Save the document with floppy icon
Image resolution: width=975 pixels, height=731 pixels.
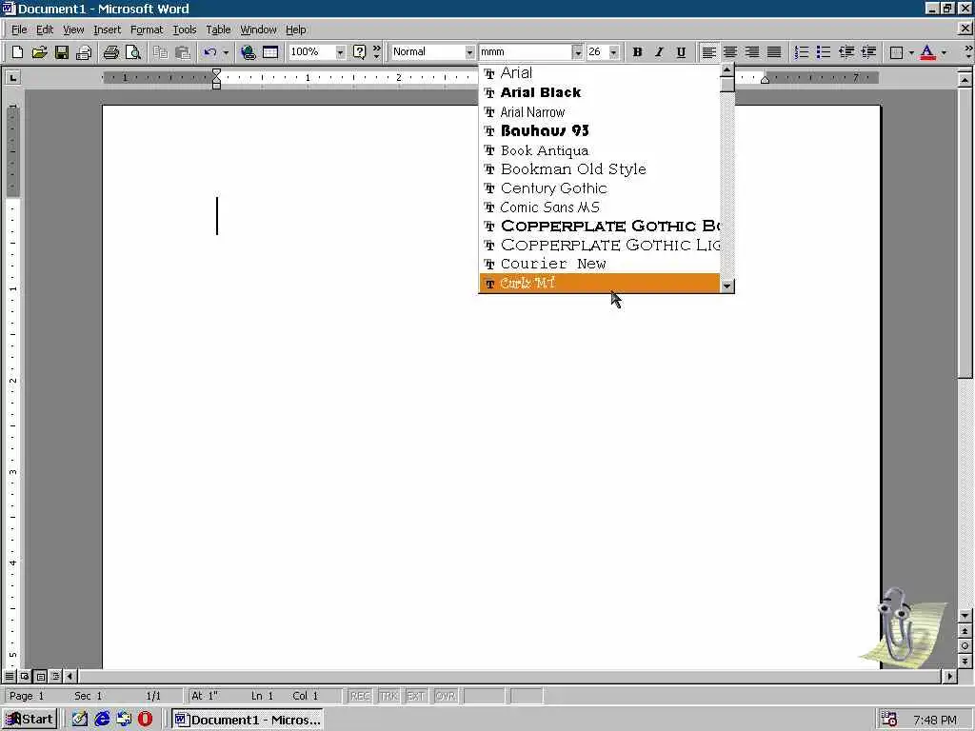[62, 52]
